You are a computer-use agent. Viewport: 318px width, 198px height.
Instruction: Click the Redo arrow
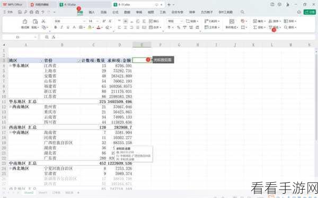[49, 12]
